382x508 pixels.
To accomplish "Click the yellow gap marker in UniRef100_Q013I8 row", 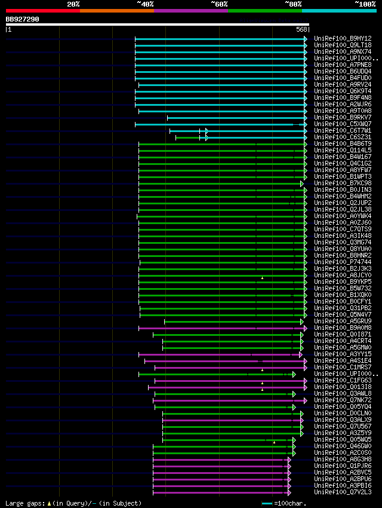I will click(262, 390).
